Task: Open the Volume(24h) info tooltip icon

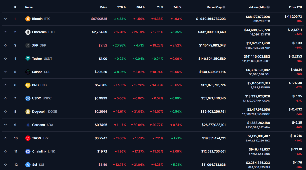Action: click(268, 7)
